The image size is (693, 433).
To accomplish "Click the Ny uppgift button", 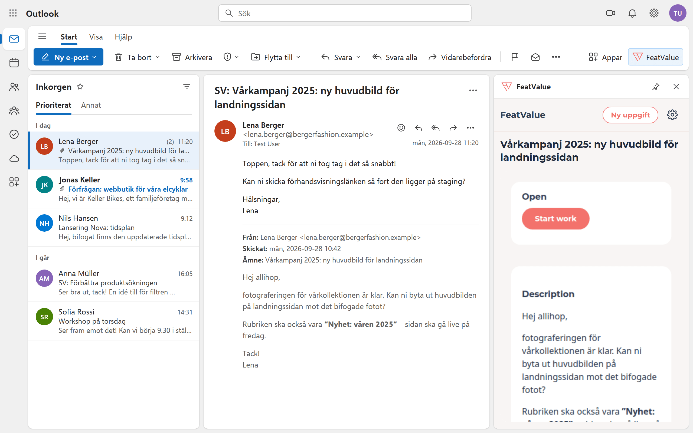I will click(630, 115).
